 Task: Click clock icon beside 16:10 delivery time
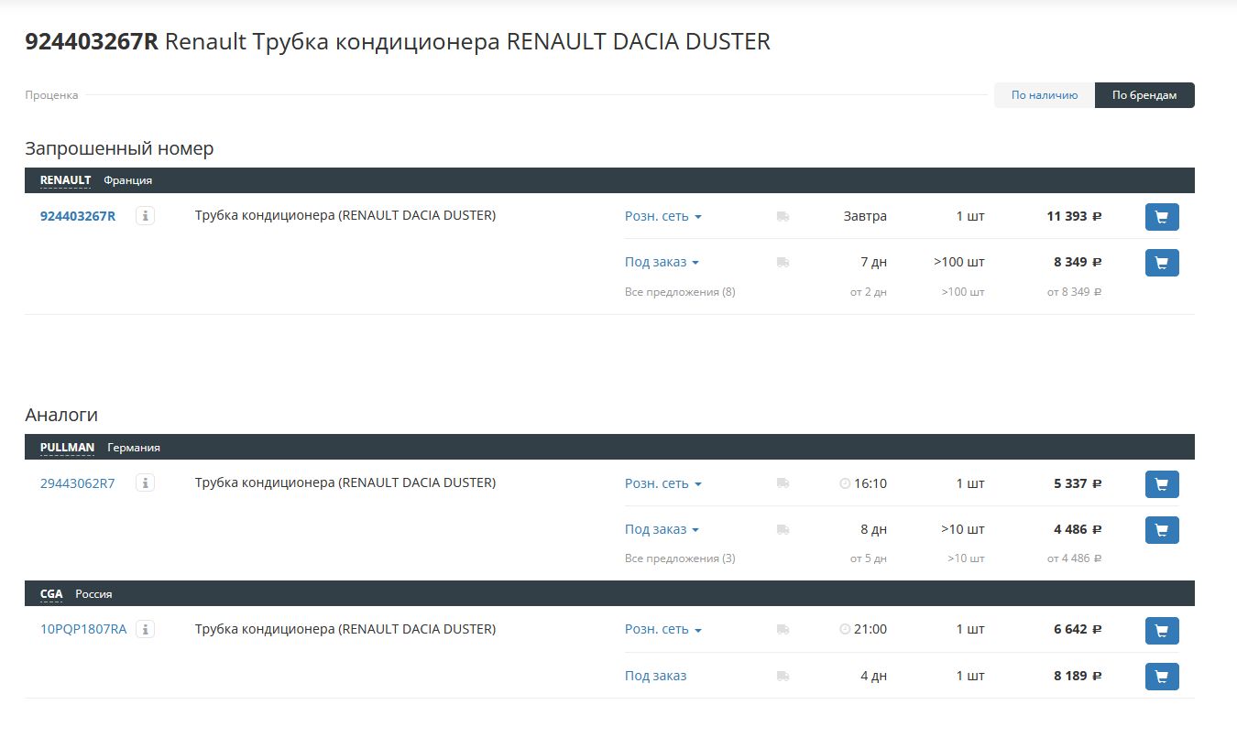click(845, 483)
